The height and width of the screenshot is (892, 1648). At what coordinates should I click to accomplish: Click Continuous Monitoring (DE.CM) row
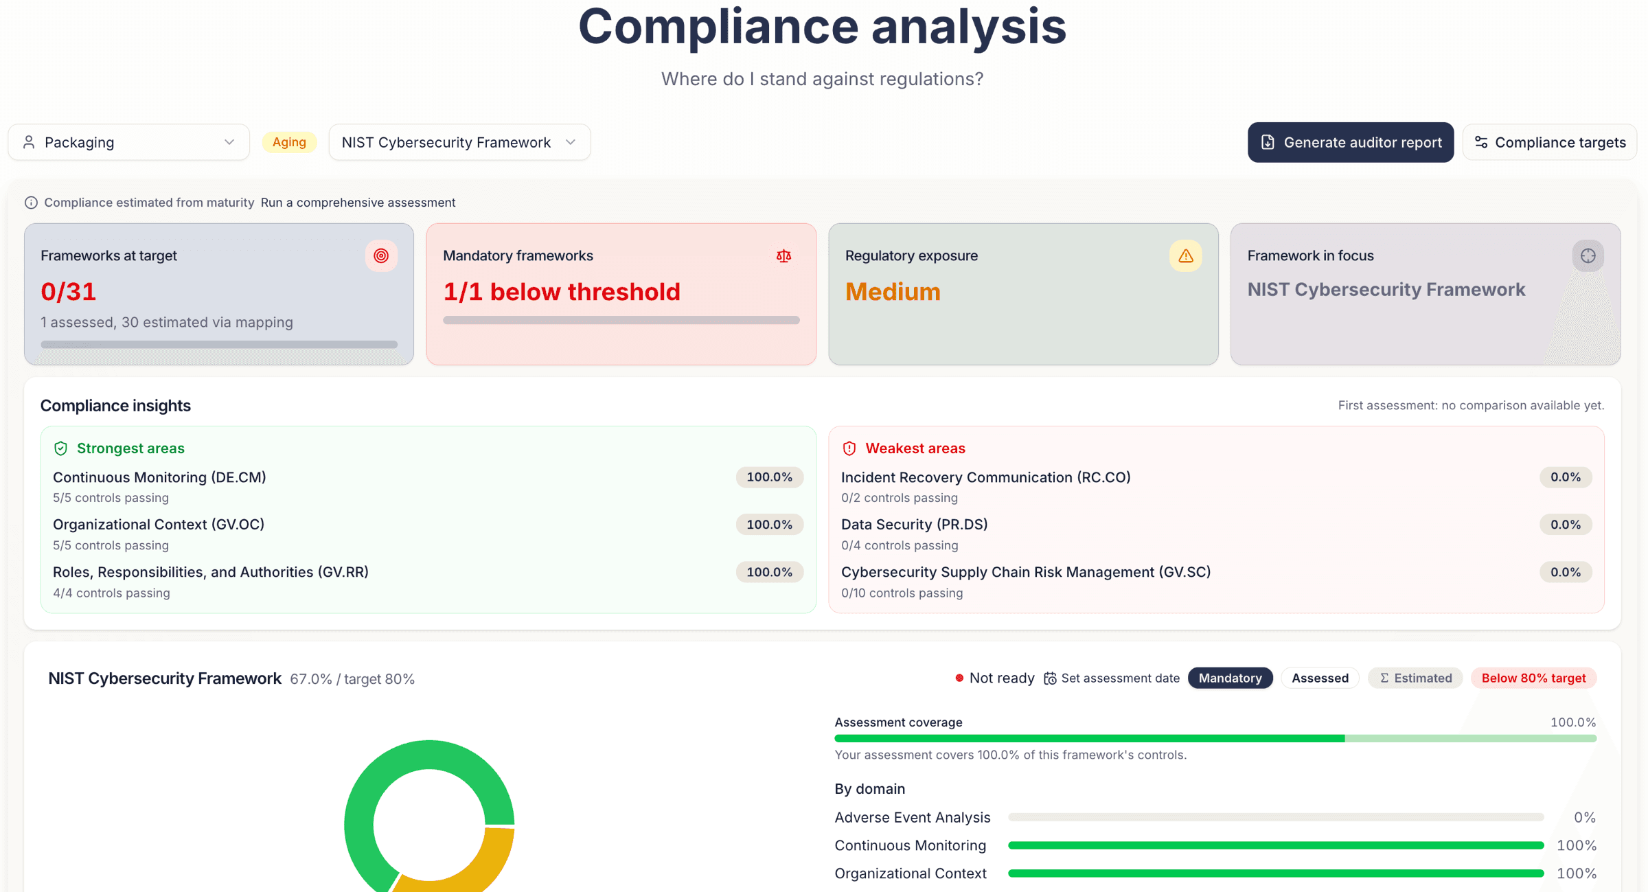tap(428, 487)
